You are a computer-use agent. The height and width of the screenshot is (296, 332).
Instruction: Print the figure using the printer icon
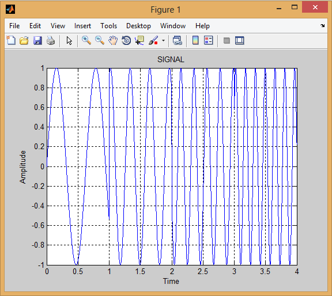click(51, 40)
